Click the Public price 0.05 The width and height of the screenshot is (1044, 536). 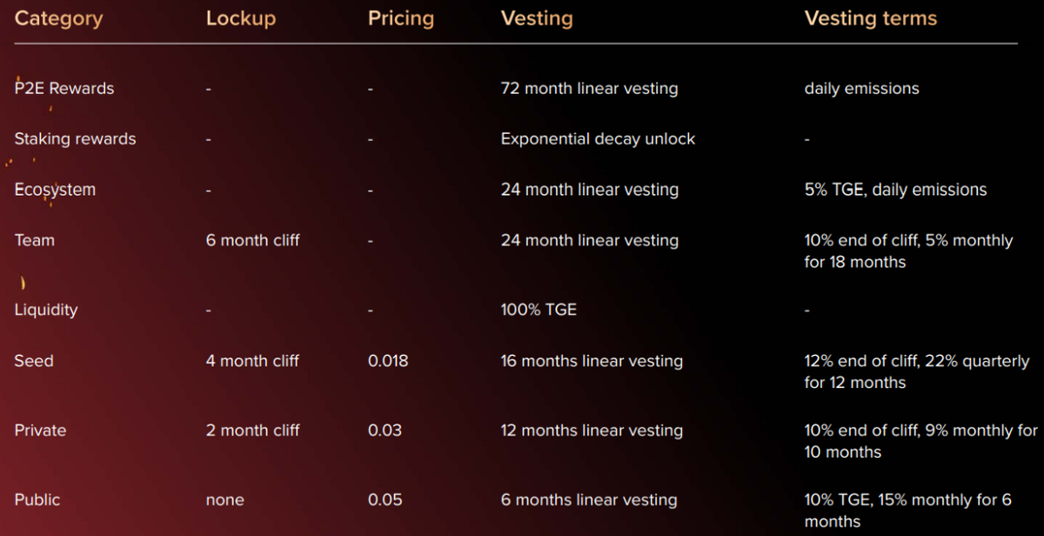[385, 499]
